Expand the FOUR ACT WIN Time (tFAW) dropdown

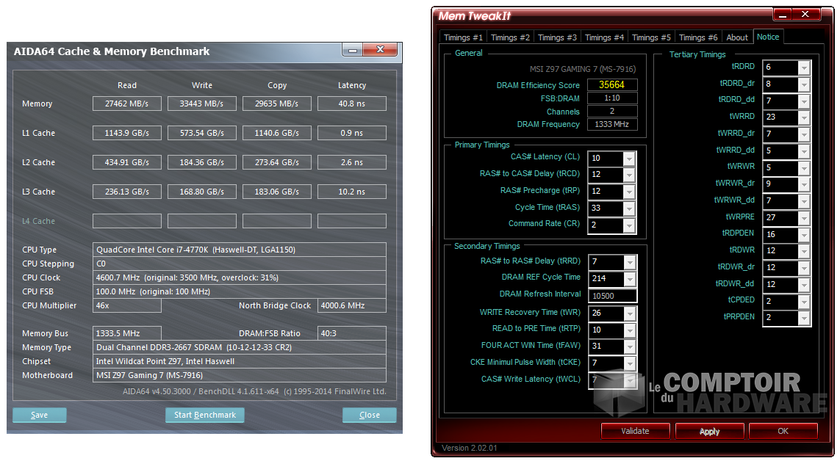tap(629, 346)
